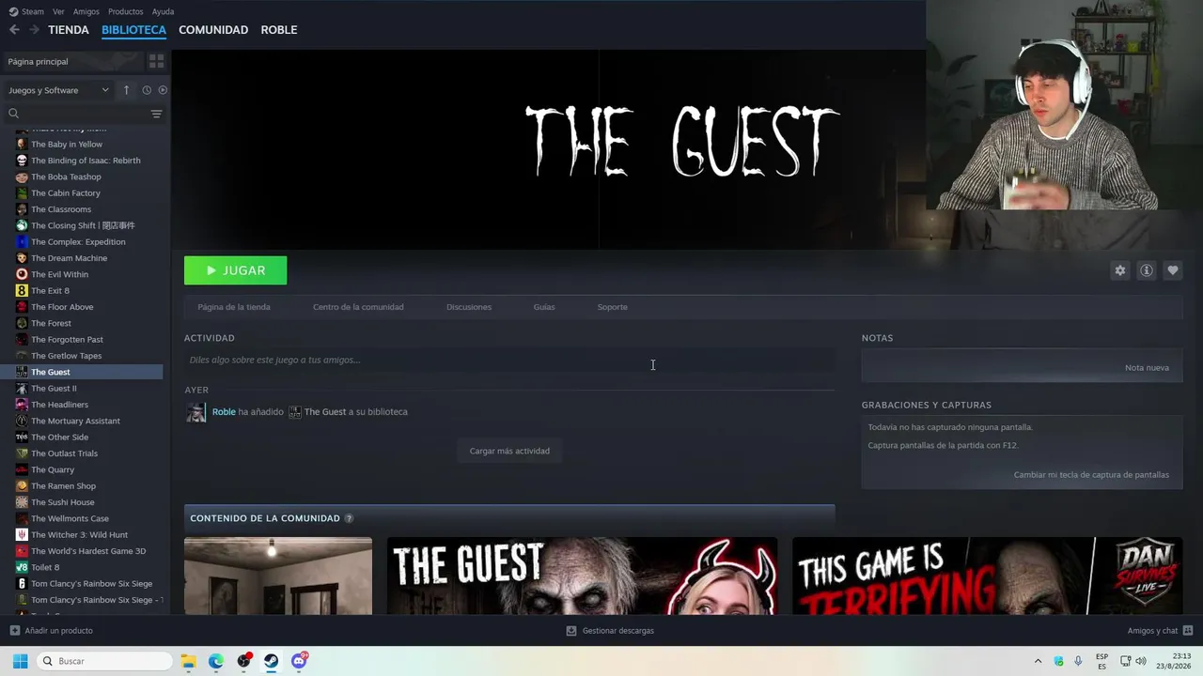This screenshot has height=676, width=1203.
Task: Open Centro de la comunidad link
Action: tap(358, 307)
